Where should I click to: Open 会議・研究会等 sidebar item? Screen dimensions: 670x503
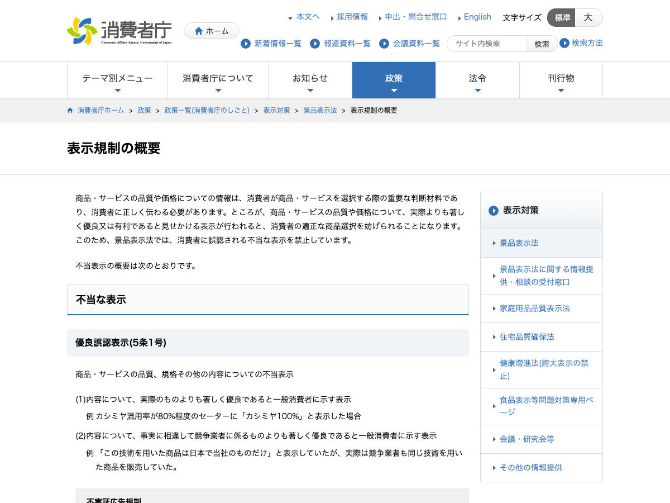pos(542,439)
